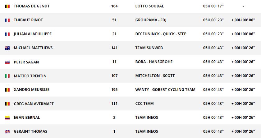Click CCC Team name
Viewport: 261px width, 138px height.
point(144,104)
